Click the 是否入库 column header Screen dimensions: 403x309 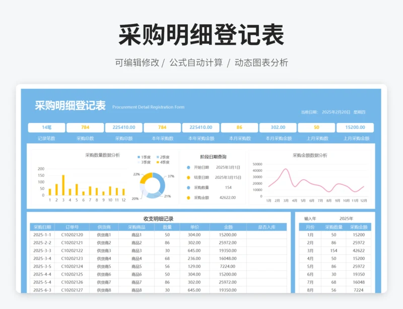[x=266, y=227]
